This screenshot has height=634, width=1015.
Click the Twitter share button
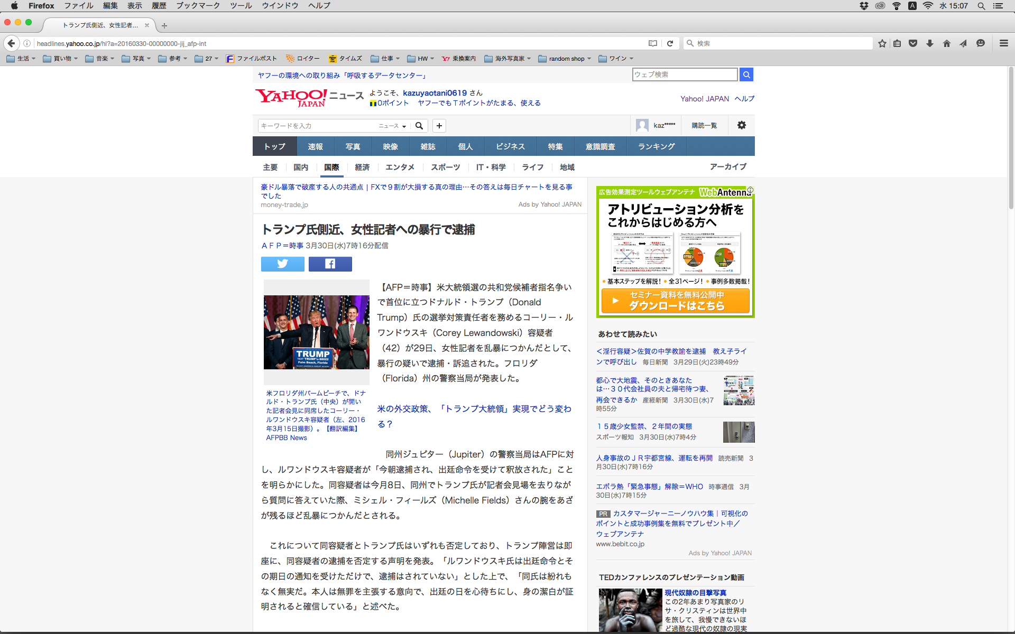282,264
